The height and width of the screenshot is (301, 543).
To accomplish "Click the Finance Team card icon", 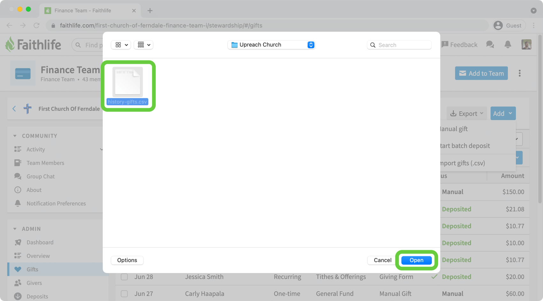I will point(23,73).
